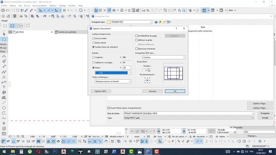The height and width of the screenshot is (155, 276).
Task: Select the Pick Up Parameters eyedropper icon
Action: [26, 10]
